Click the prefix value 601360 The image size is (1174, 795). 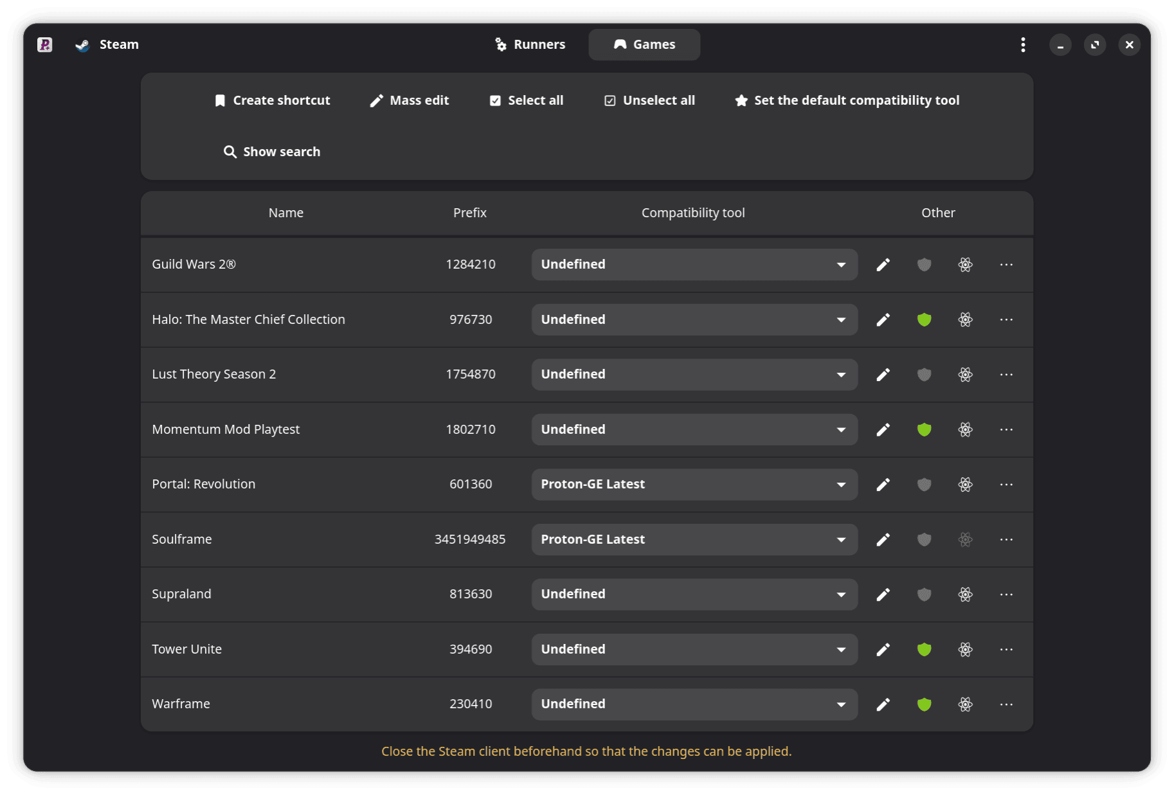(x=471, y=484)
